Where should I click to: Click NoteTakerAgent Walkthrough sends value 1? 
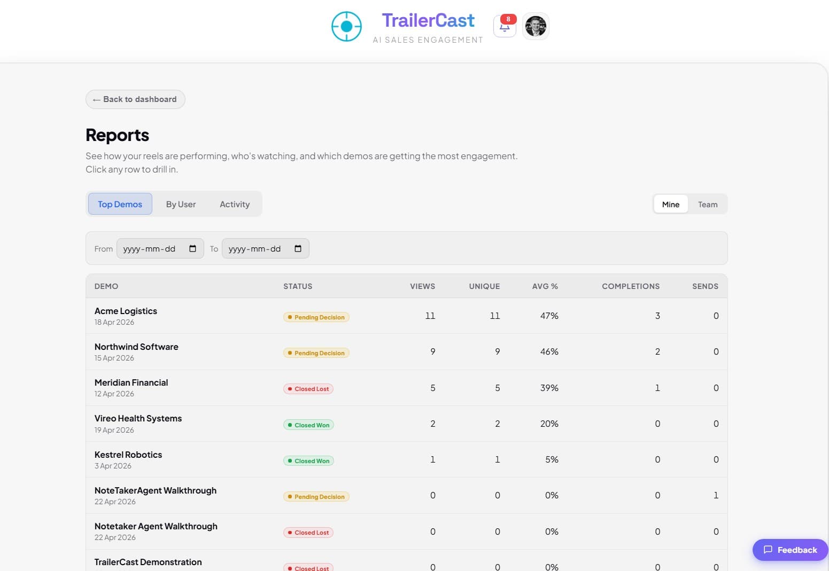[x=716, y=495]
